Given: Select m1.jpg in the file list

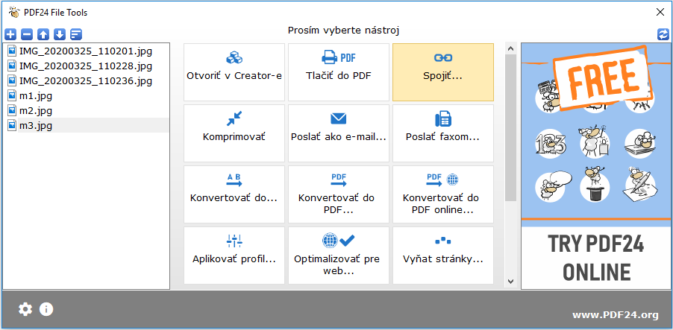Looking at the screenshot, I should pos(85,96).
